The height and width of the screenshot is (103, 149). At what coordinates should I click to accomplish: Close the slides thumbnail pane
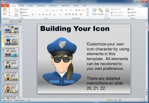[x=20, y=21]
